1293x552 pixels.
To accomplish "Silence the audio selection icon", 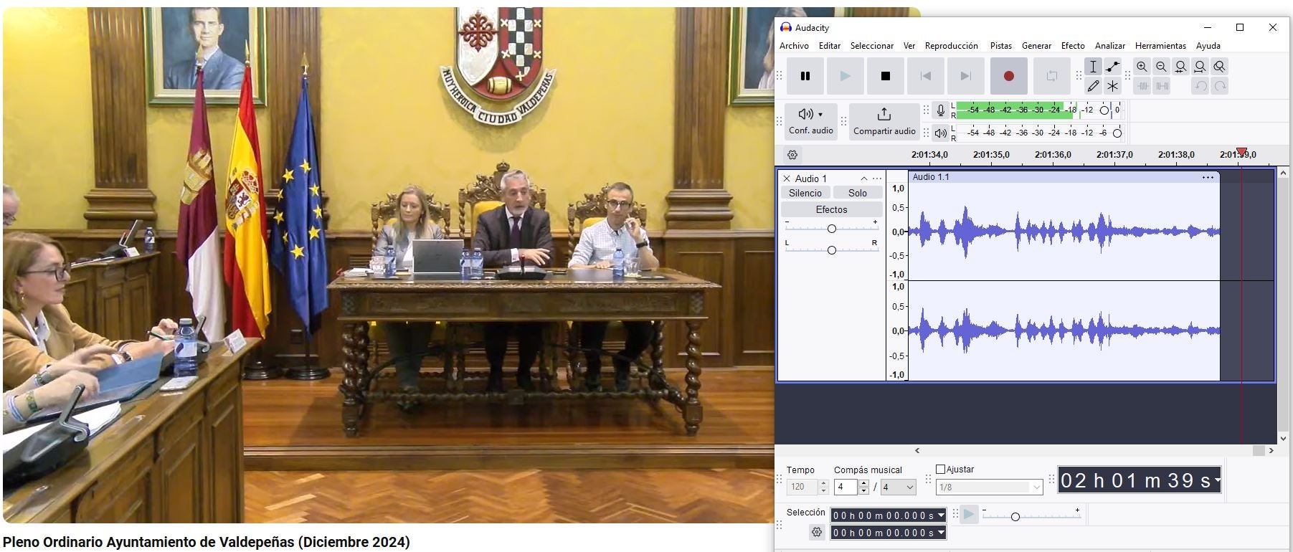I will [x=1162, y=86].
